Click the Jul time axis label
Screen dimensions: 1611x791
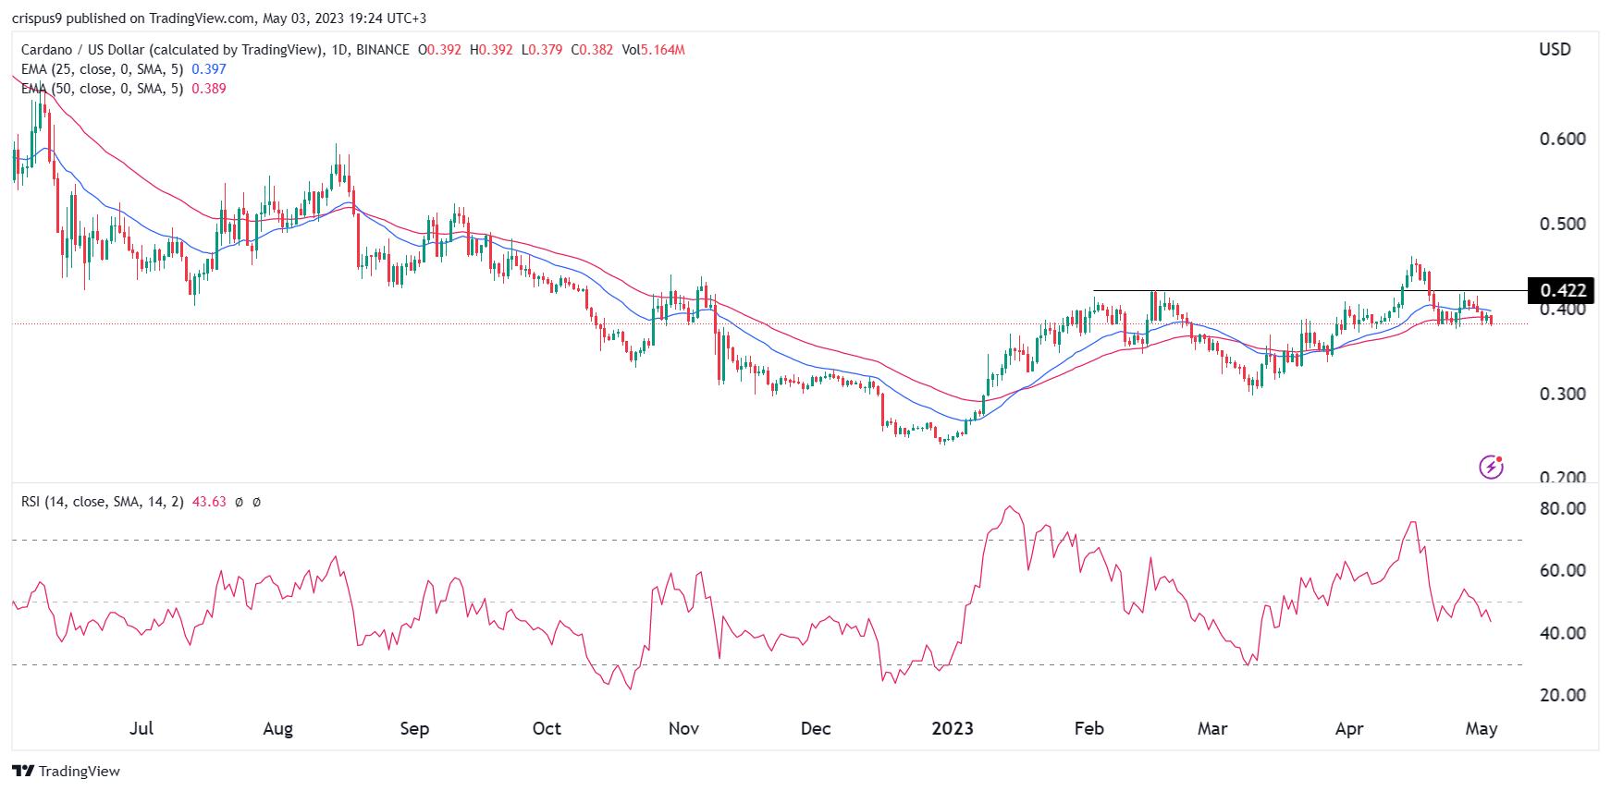141,728
